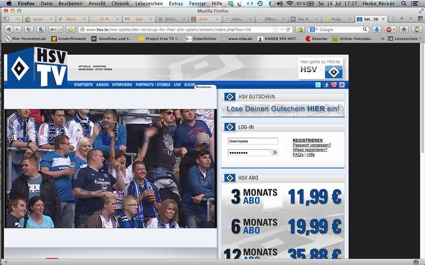Switch to the Die D... tab
Screen dimensions: 425x265
pyautogui.click(x=305, y=19)
